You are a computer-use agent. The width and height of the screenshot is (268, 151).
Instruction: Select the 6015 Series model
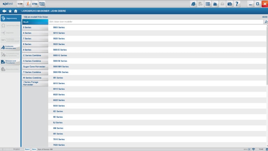click(x=157, y=89)
